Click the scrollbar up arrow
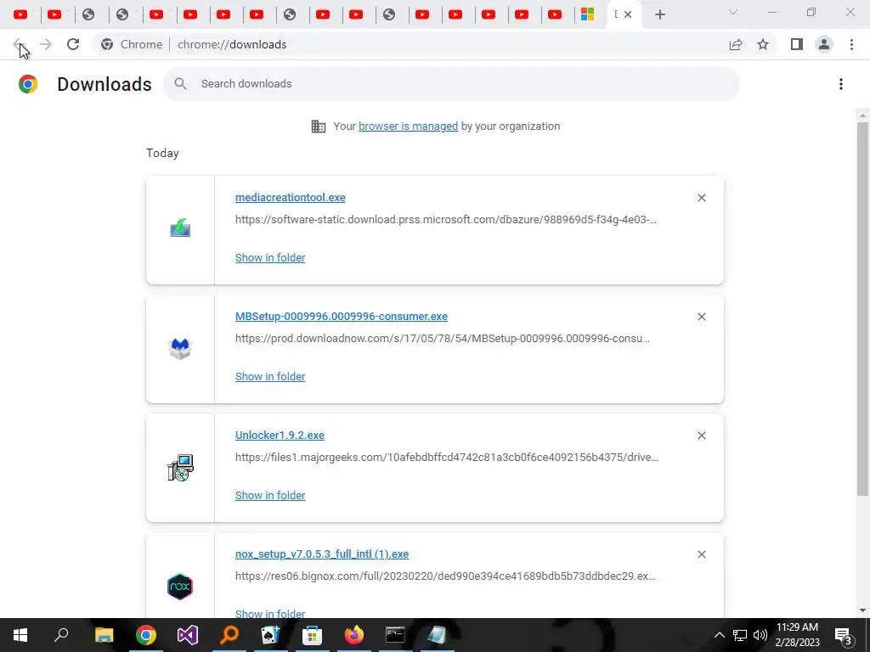The height and width of the screenshot is (652, 870). coord(862,115)
